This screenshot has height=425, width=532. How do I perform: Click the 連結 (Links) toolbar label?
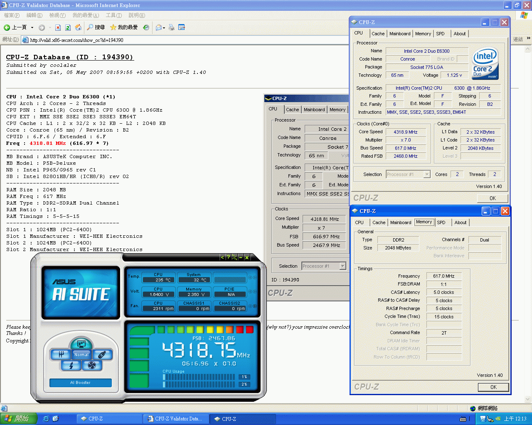click(x=518, y=39)
